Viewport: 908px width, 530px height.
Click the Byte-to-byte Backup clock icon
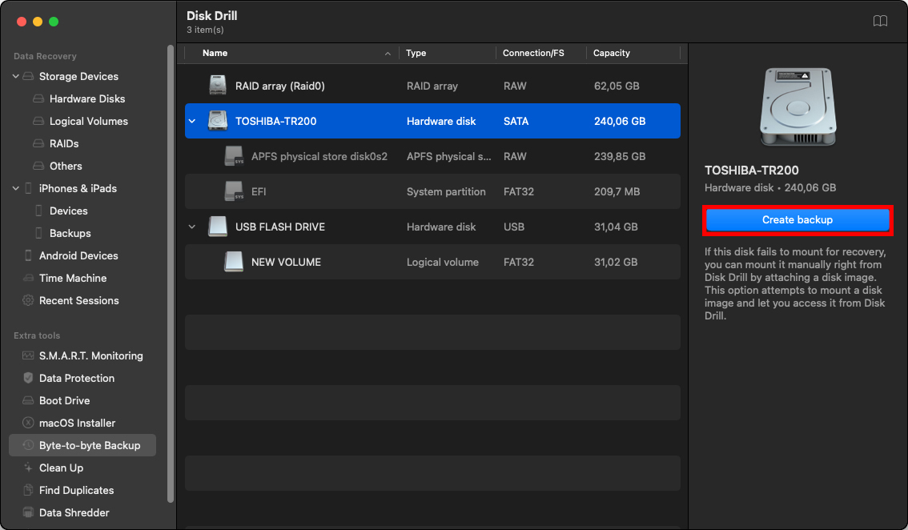click(x=28, y=445)
